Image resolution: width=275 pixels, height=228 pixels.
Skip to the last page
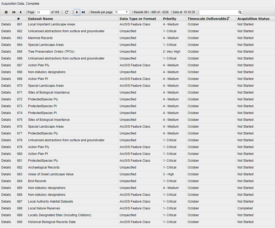pos(83,12)
